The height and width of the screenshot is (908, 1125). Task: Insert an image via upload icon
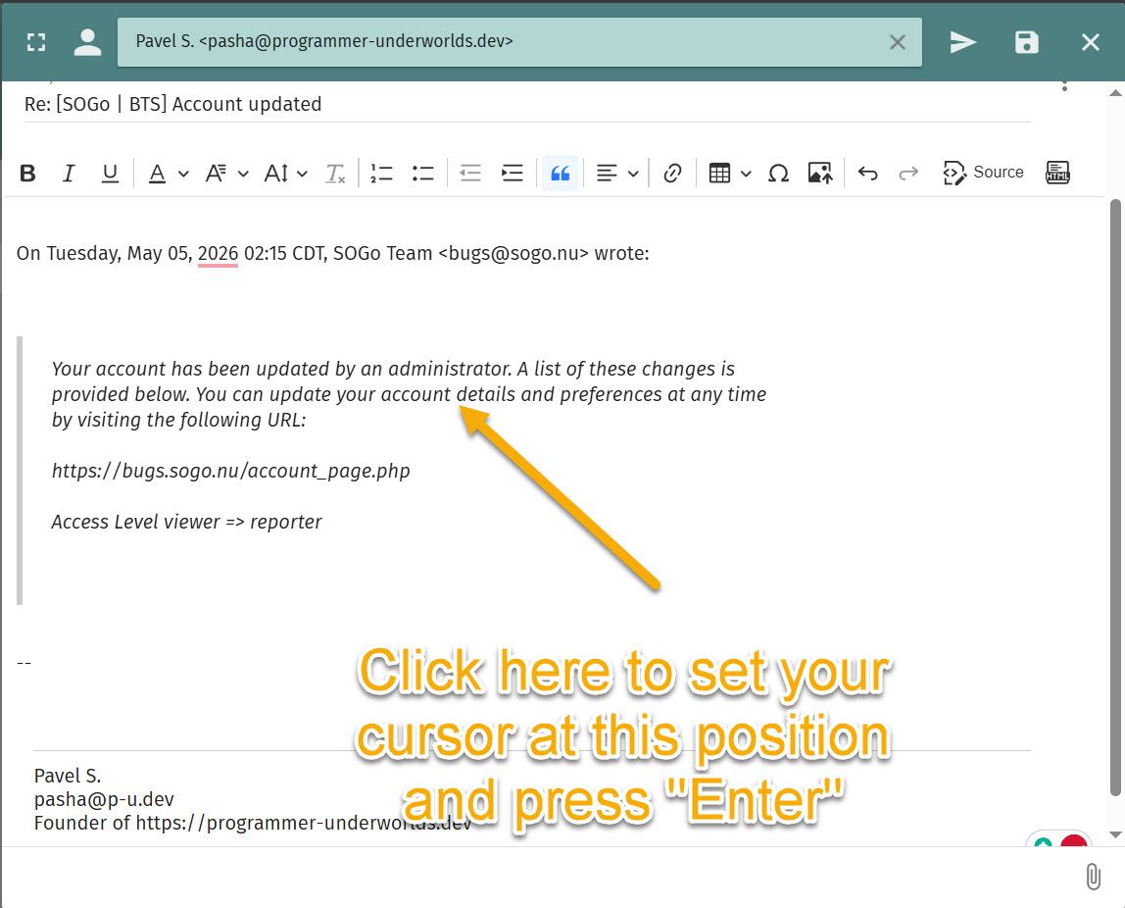(821, 173)
